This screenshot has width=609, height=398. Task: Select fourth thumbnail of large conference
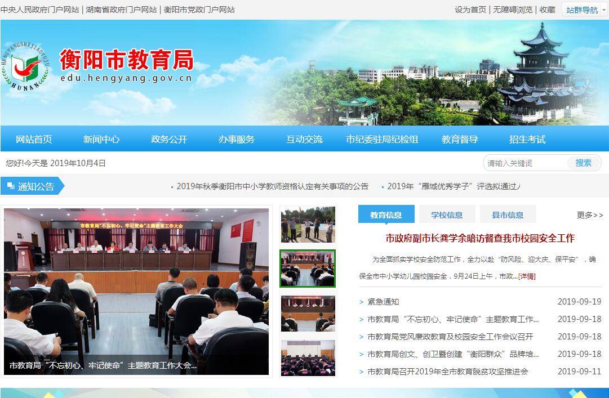point(308,357)
